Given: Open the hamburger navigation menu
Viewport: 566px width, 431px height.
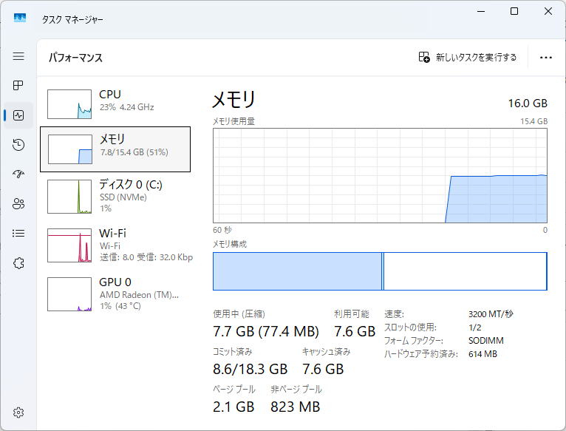Looking at the screenshot, I should 18,56.
